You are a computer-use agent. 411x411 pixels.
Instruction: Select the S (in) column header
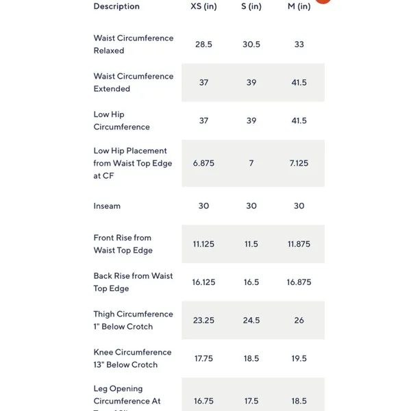(251, 6)
